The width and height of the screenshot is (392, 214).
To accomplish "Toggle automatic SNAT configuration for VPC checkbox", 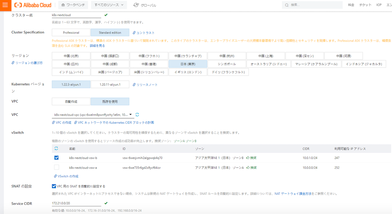I will coord(54,186).
